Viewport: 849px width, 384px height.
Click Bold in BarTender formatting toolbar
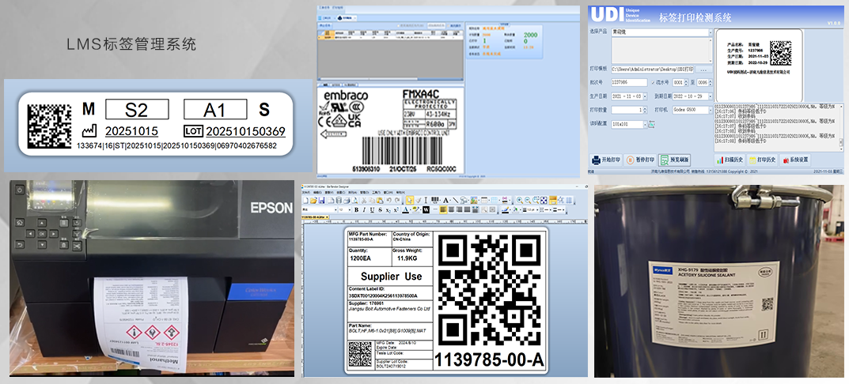[x=357, y=209]
